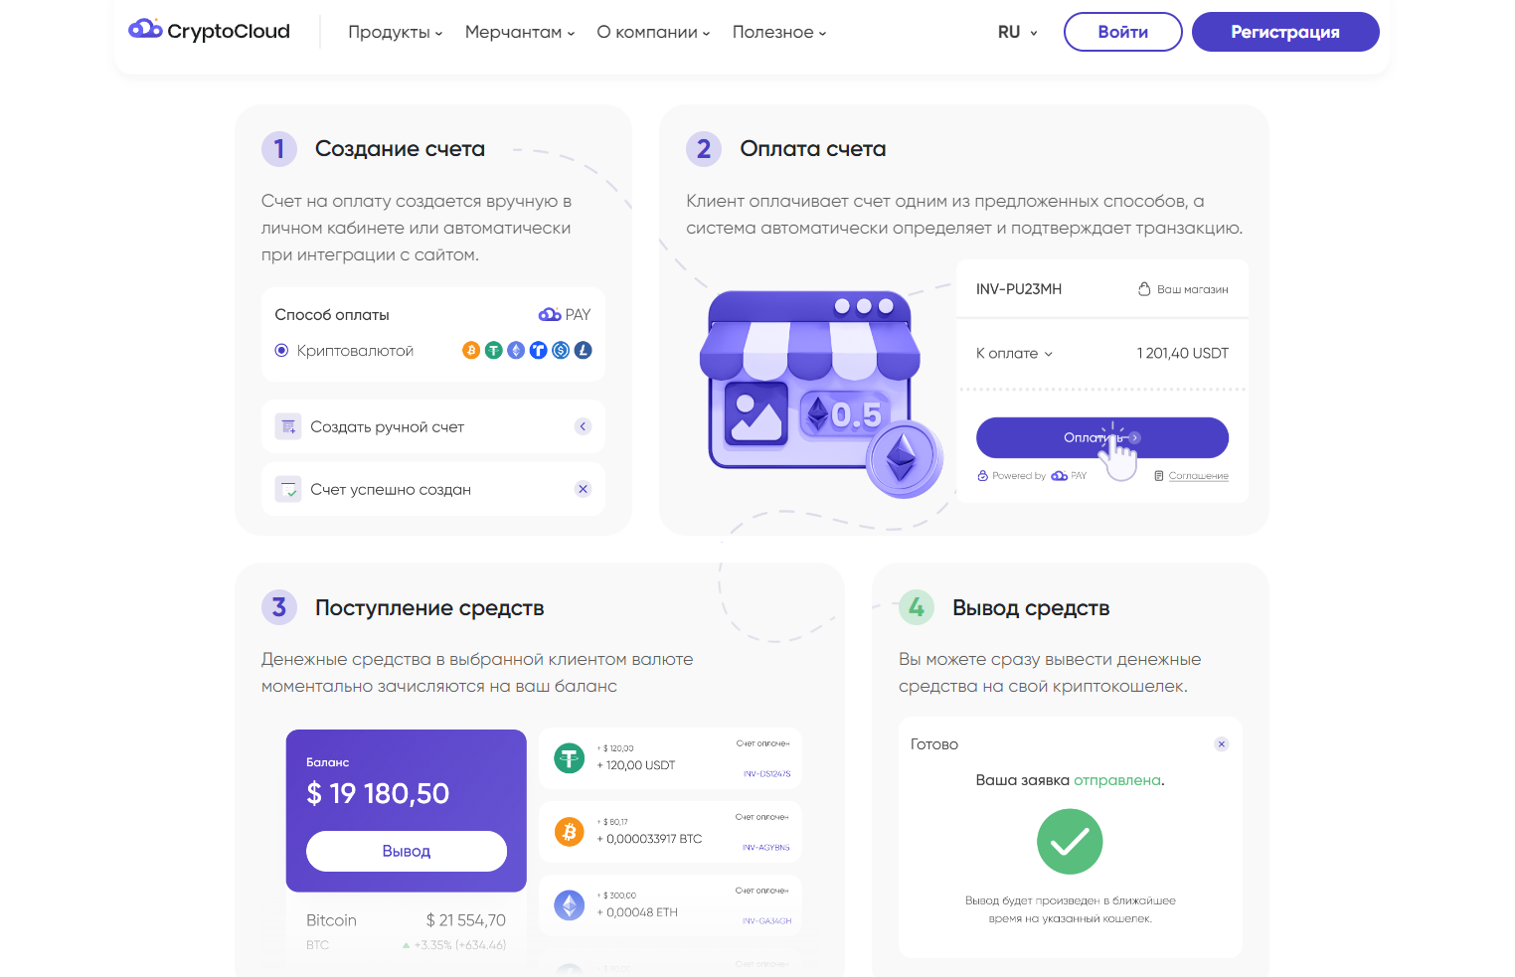Click the Создание счета heading

pos(400,149)
